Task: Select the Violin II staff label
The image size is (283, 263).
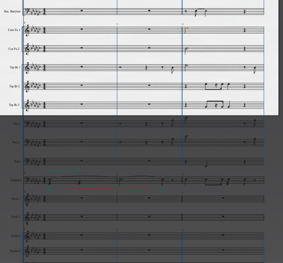Action: pyautogui.click(x=15, y=251)
